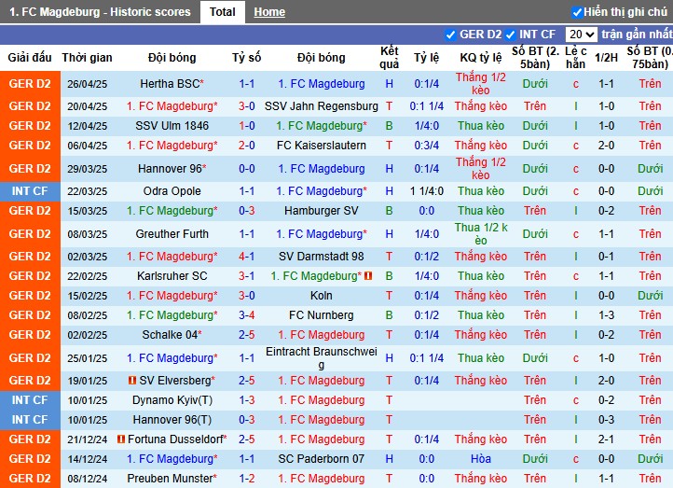Image resolution: width=673 pixels, height=488 pixels.
Task: Click 1. FC Magdeburg in Hertha BSC row
Action: (321, 84)
